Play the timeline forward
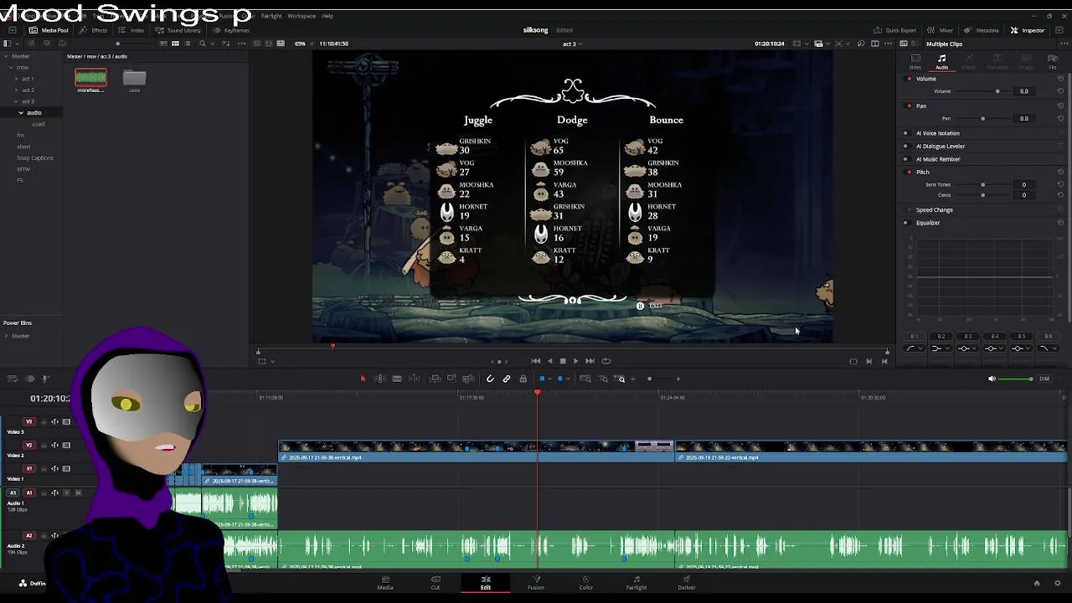The width and height of the screenshot is (1072, 603). pos(575,361)
